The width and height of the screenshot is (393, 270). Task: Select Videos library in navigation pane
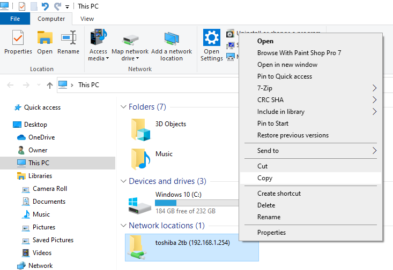(42, 253)
